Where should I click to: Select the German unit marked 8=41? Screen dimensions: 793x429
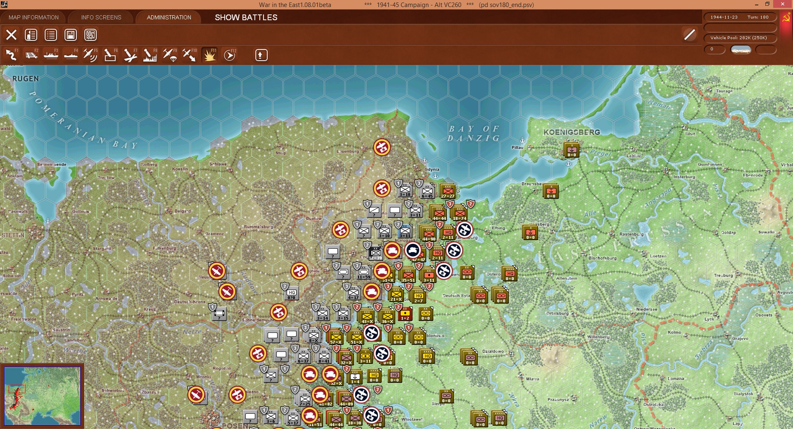324,356
